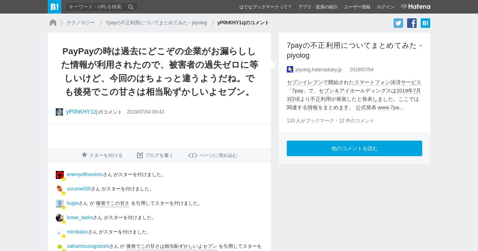Image resolution: width=478 pixels, height=251 pixels.
Task: Open テクノロジー breadcrumb category
Action: [81, 23]
